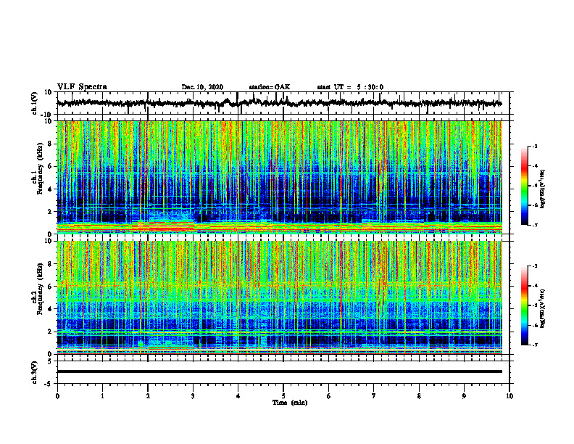The width and height of the screenshot is (574, 444).
Task: Click the "start UT = 5 :30: 0" text
Action: pos(350,87)
